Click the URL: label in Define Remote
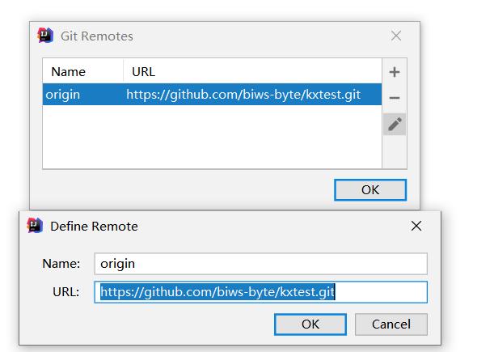Screen dimensions: 494x352 click(x=65, y=292)
